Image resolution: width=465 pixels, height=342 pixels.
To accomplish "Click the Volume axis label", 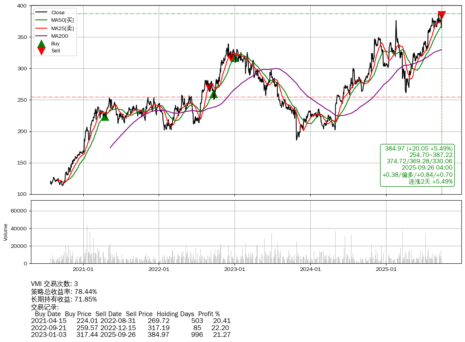I will pyautogui.click(x=6, y=232).
